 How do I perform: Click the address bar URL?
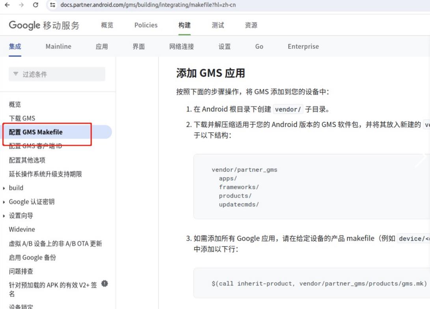[148, 5]
